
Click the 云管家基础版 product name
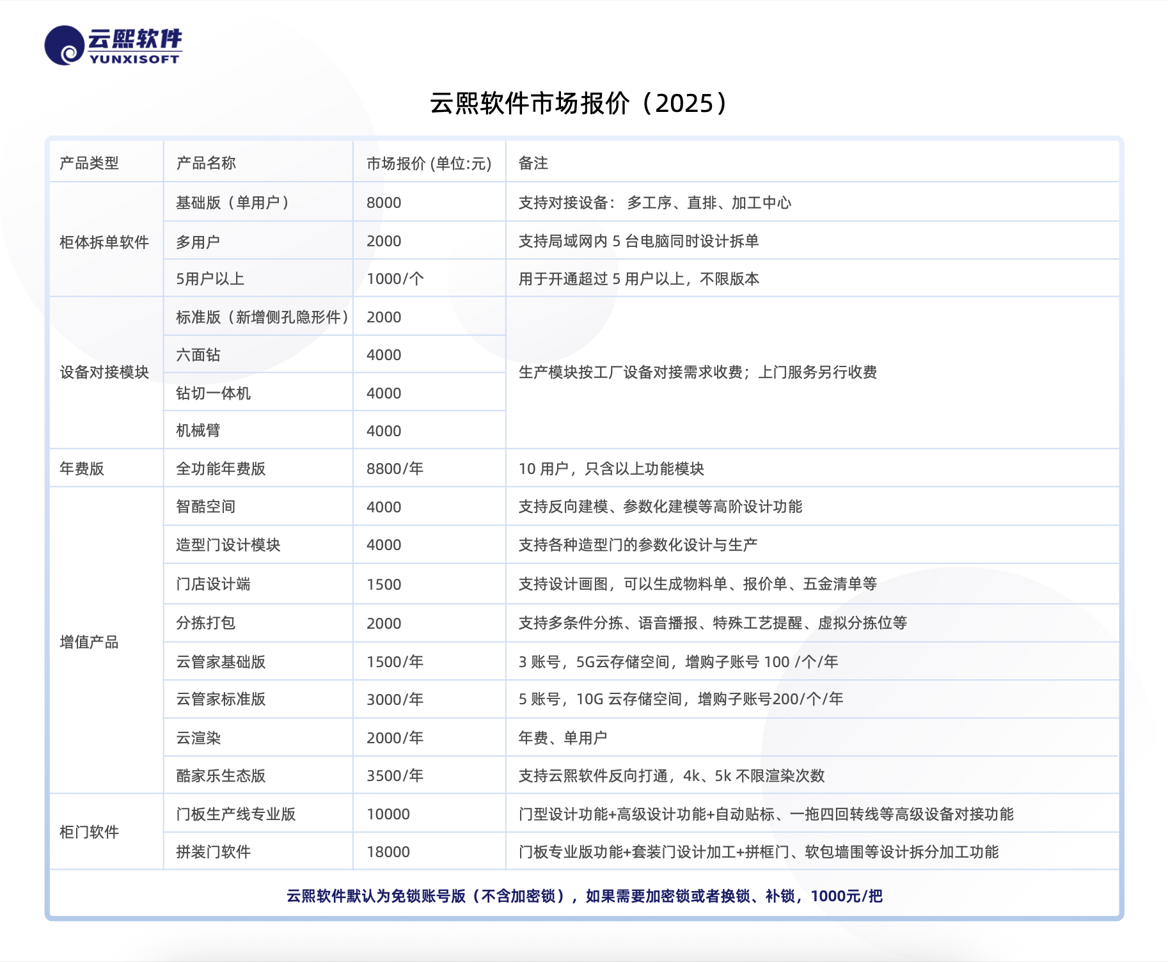(x=221, y=662)
